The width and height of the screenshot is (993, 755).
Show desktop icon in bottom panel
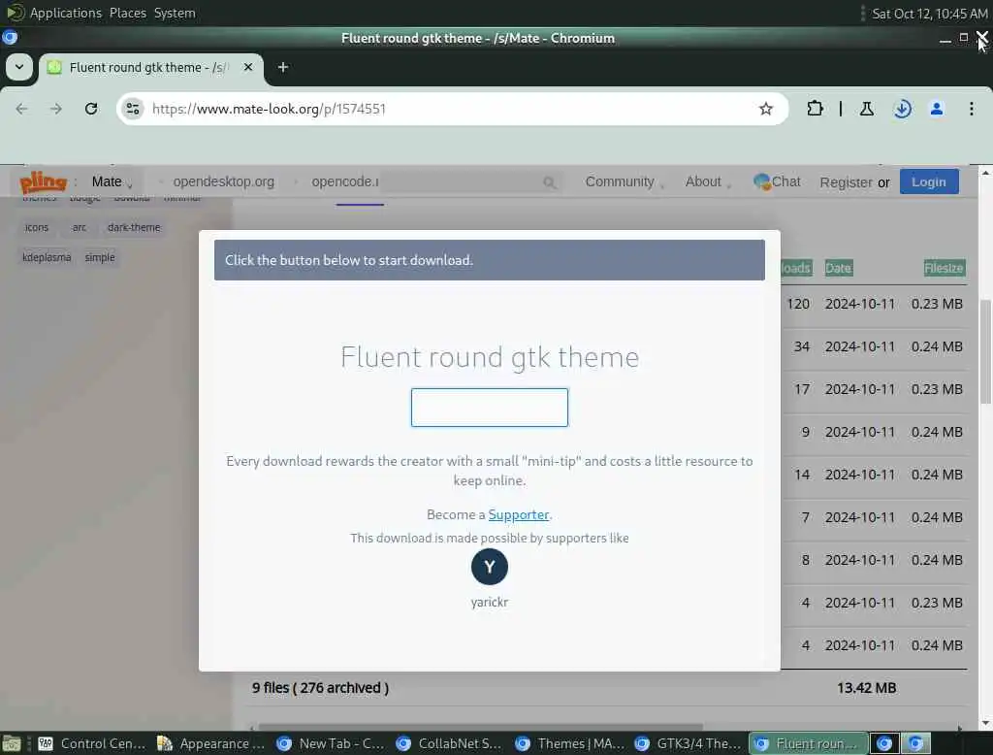coord(12,743)
